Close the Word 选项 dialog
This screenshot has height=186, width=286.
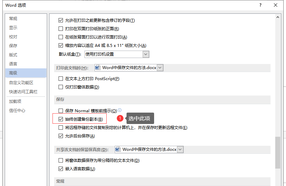click(x=276, y=5)
